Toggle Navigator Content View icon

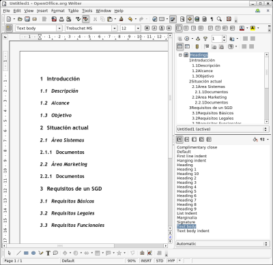coord(187,46)
